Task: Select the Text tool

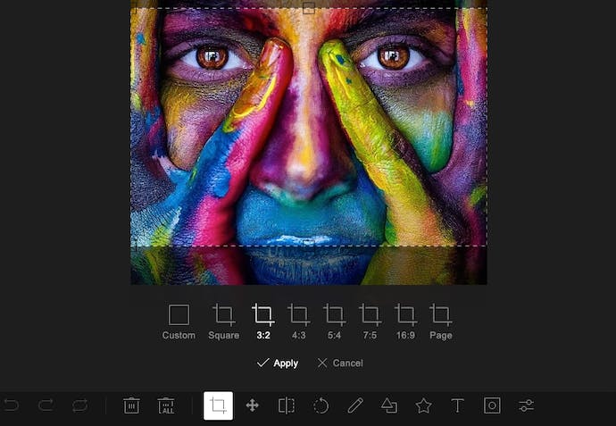Action: 457,405
